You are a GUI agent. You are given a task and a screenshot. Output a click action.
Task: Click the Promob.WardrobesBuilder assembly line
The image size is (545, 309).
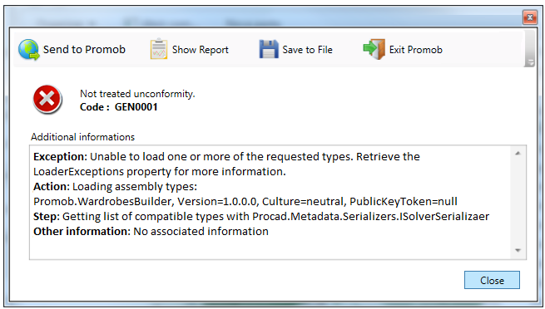click(x=245, y=202)
